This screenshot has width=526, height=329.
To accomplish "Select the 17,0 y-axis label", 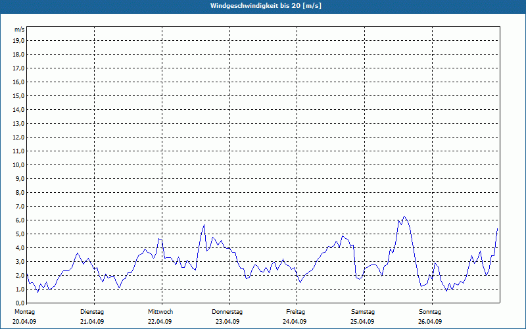I will [x=18, y=68].
